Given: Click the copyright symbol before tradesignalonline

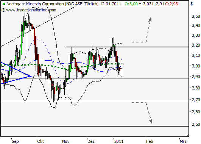Looking at the screenshot, I should (3, 10).
